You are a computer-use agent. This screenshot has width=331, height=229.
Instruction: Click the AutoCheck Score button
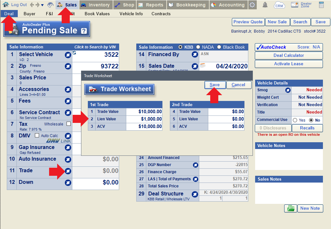[x=289, y=47]
